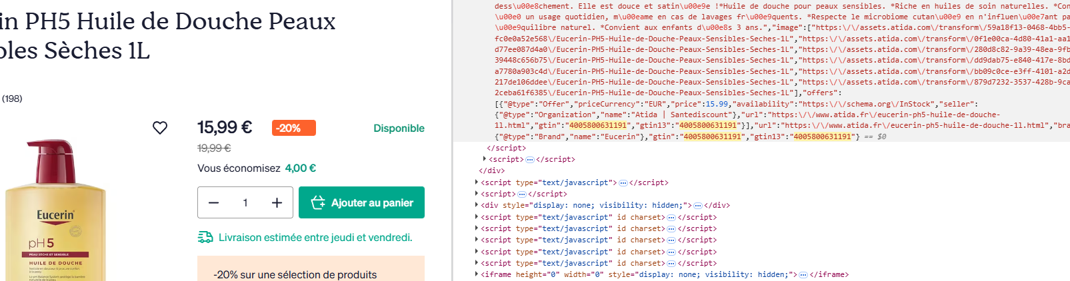Expand the hidden div style node
Image resolution: width=1070 pixels, height=281 pixels.
click(x=477, y=205)
